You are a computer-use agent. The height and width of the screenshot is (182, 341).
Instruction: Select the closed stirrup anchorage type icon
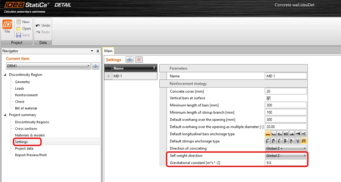click(x=304, y=141)
